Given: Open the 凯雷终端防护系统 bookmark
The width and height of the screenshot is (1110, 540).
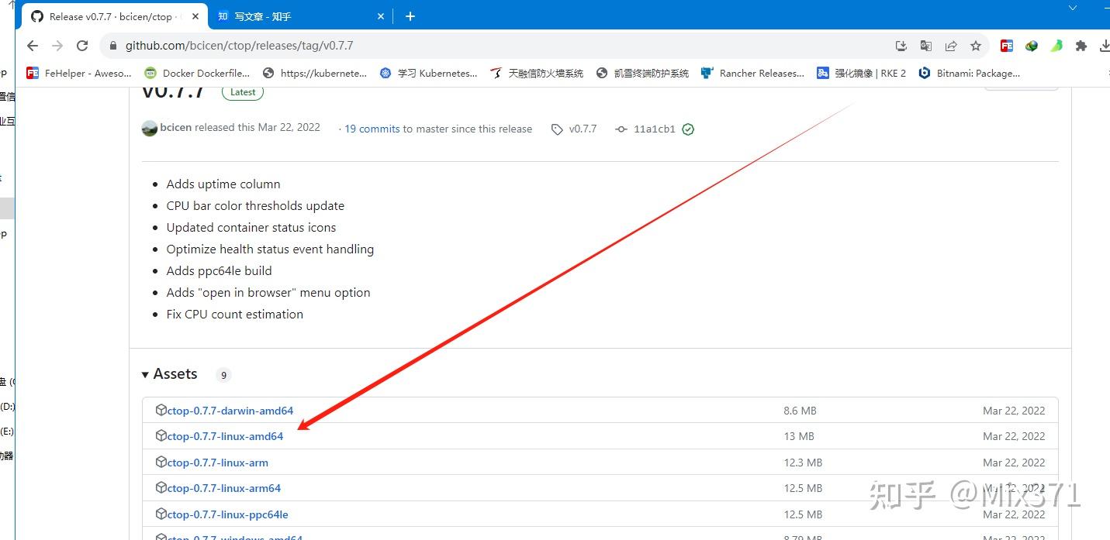Looking at the screenshot, I should click(x=642, y=73).
